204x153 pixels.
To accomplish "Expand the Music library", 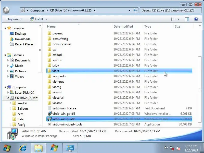I will coord(8,66).
